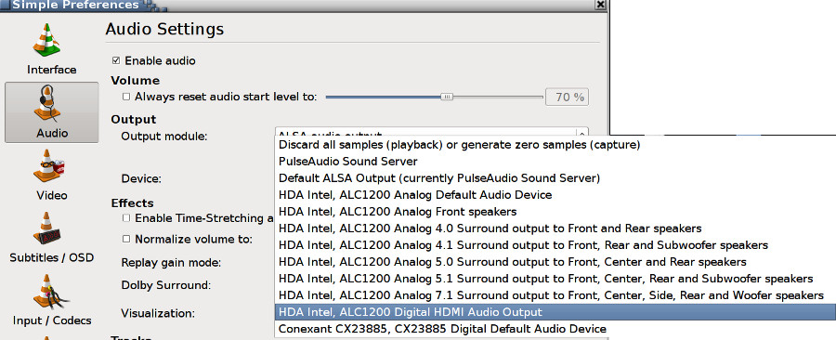Viewport: 836px width, 340px height.
Task: Choose ALC1200 Analog Front speakers
Action: coord(555,212)
